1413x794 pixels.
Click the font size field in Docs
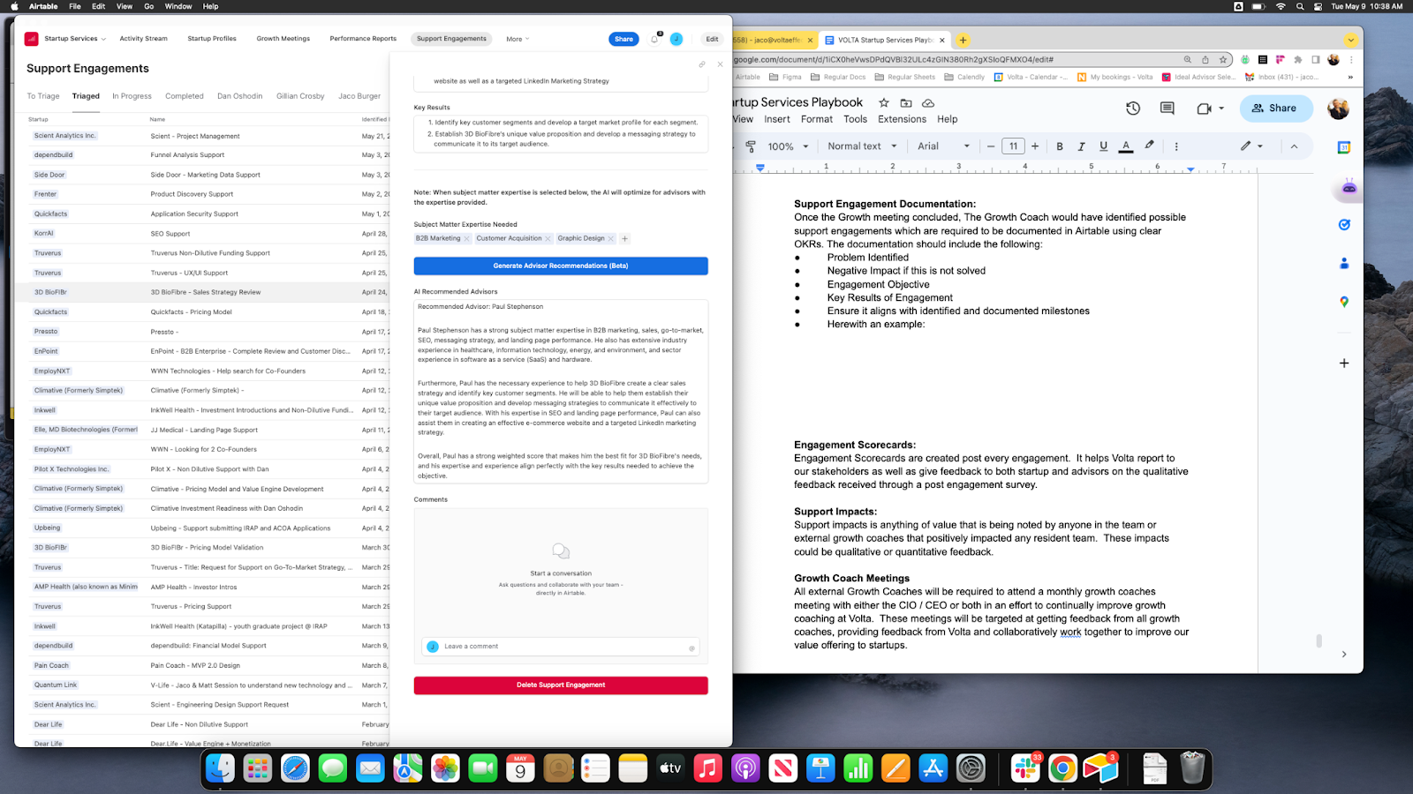(1013, 146)
